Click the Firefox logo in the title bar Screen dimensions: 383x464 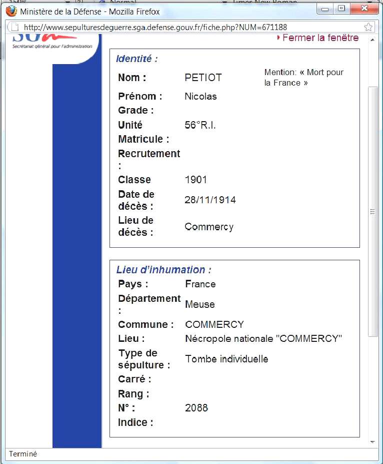point(11,11)
